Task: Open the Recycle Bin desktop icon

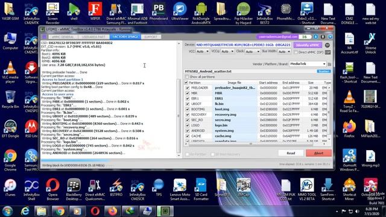Action: [10, 99]
